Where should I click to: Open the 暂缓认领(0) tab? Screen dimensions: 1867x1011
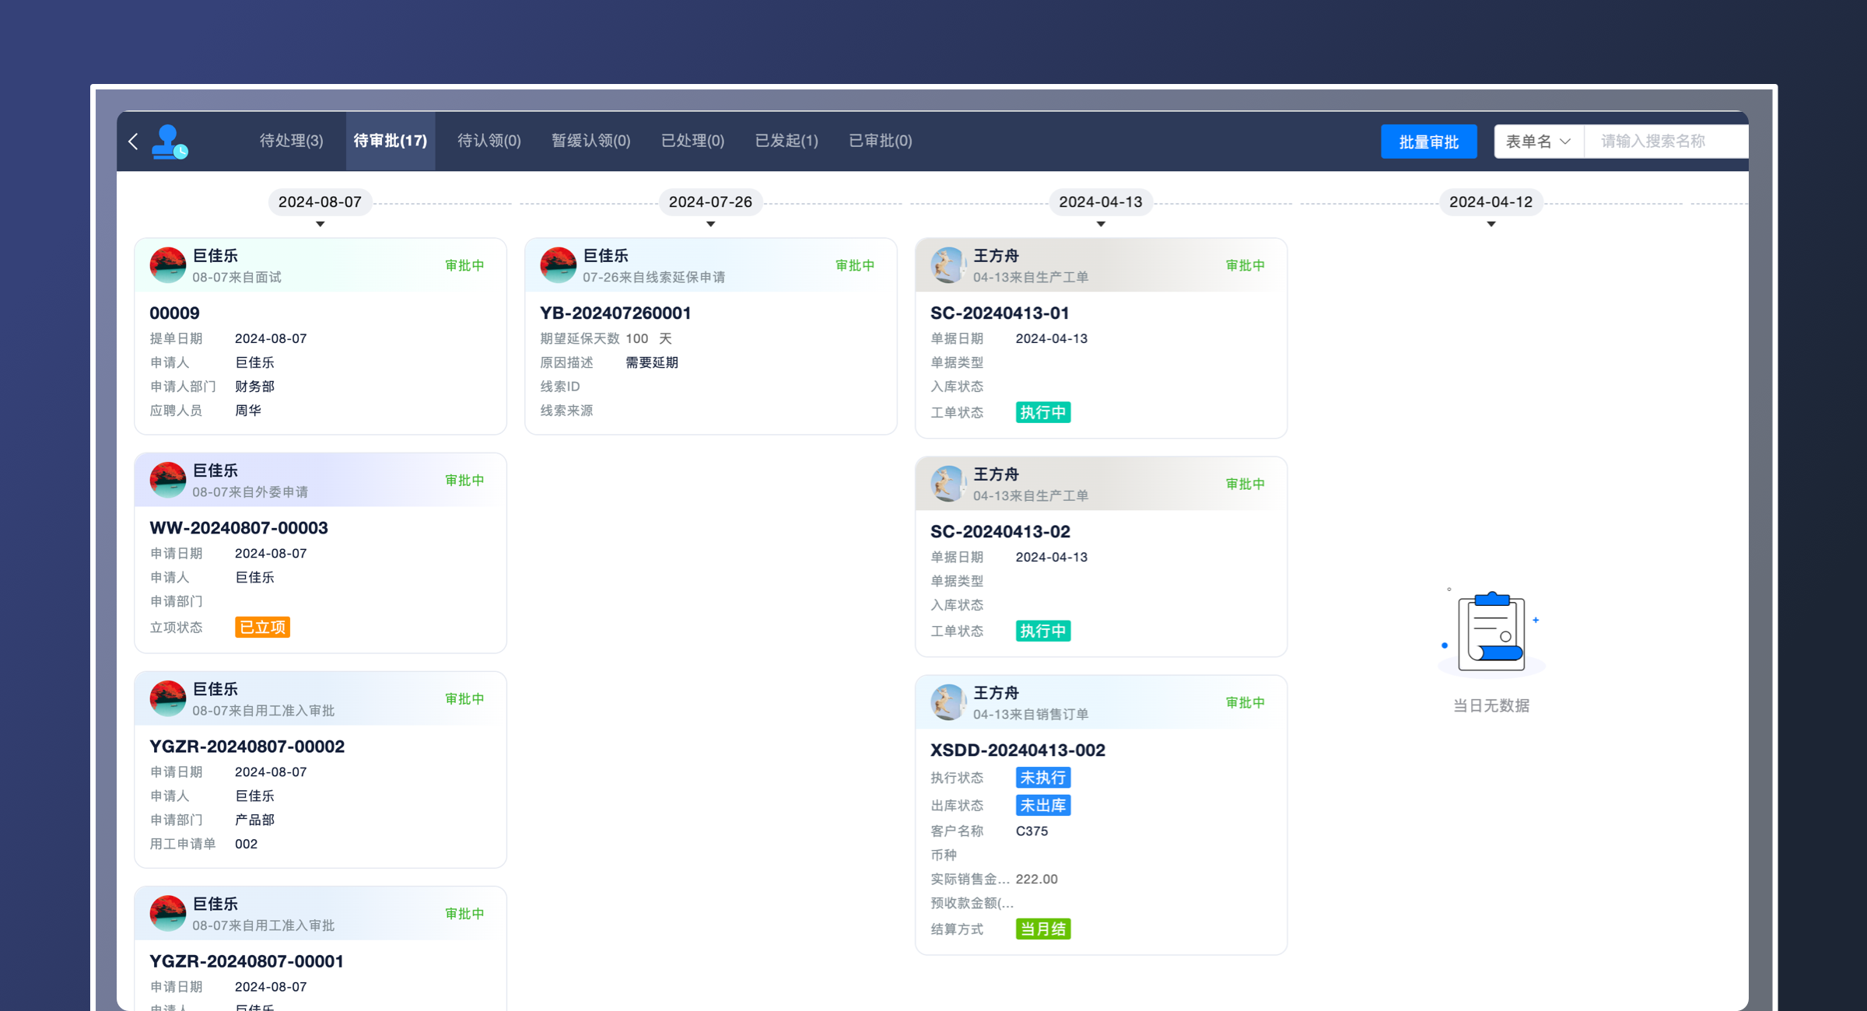(x=590, y=141)
